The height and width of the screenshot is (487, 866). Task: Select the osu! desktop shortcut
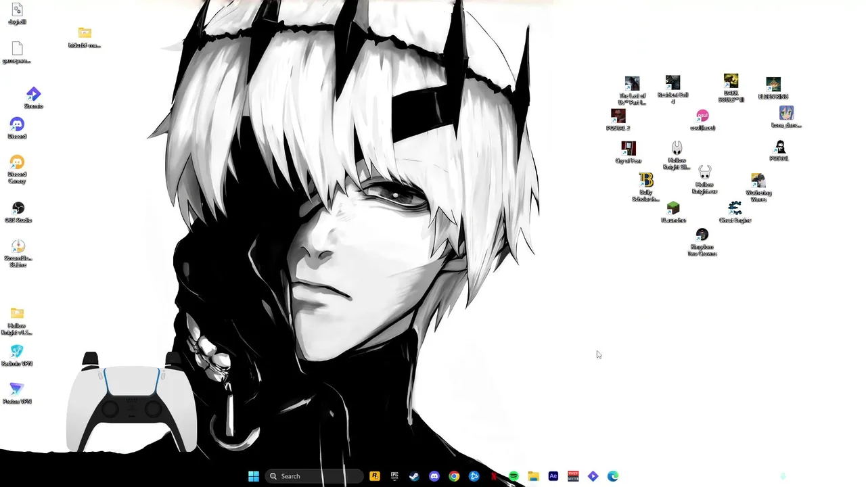(x=702, y=120)
